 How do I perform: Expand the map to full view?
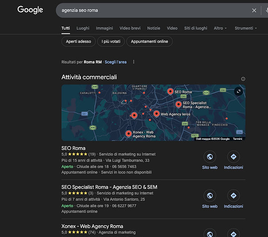click(239, 91)
